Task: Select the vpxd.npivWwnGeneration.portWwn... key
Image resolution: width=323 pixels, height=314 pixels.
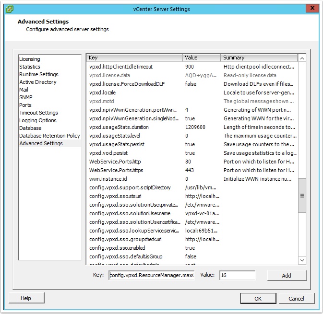Action: click(x=133, y=110)
